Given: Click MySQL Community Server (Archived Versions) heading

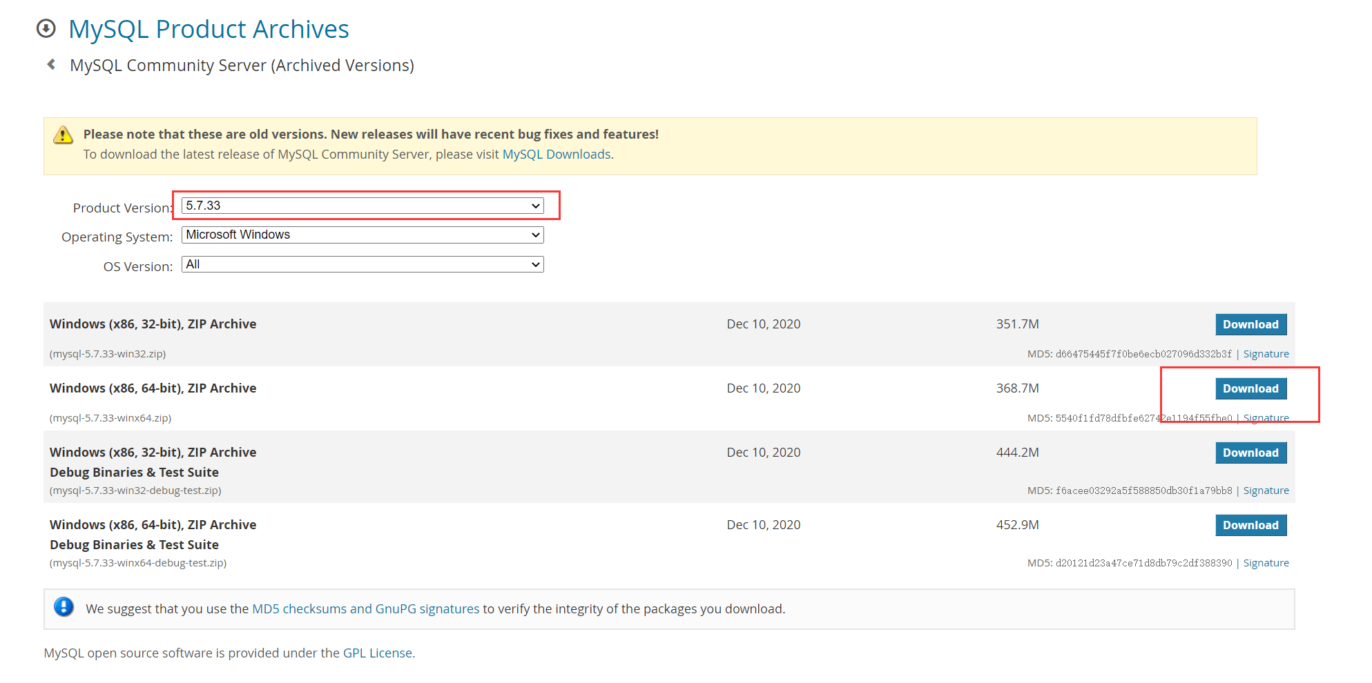Looking at the screenshot, I should point(242,66).
